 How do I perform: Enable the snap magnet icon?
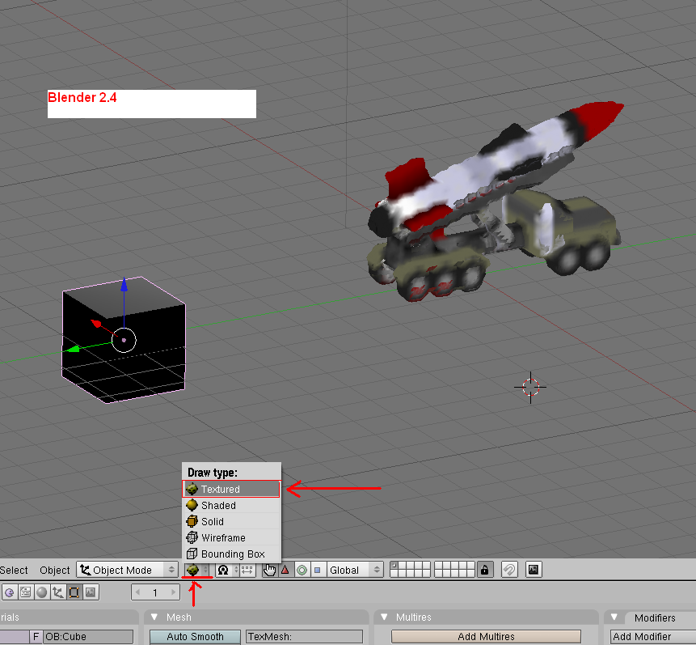[x=509, y=570]
